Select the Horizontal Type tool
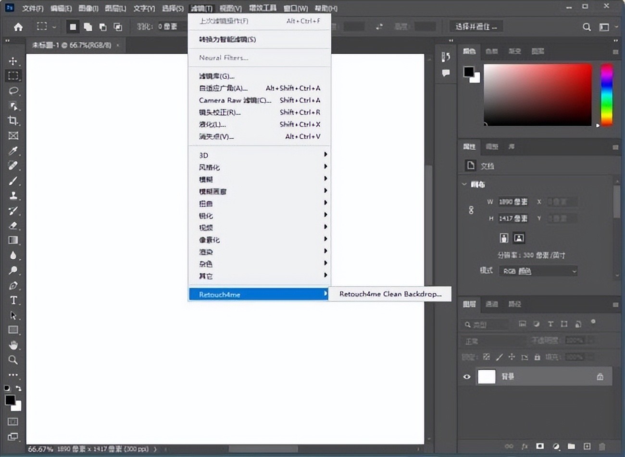 (x=13, y=301)
